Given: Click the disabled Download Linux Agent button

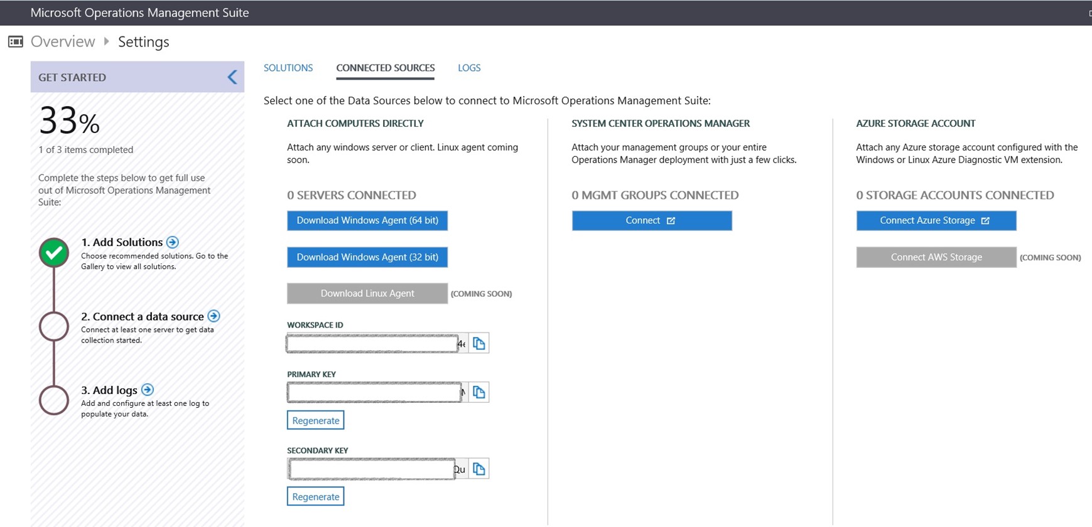Looking at the screenshot, I should coord(367,294).
